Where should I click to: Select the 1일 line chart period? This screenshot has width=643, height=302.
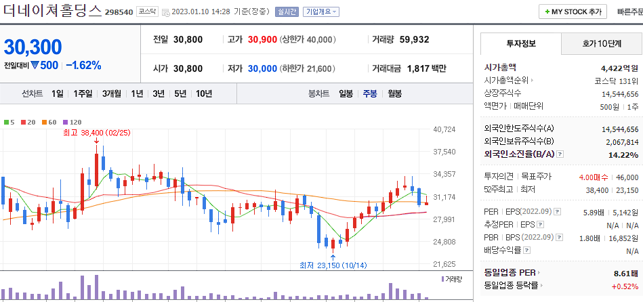tap(58, 93)
